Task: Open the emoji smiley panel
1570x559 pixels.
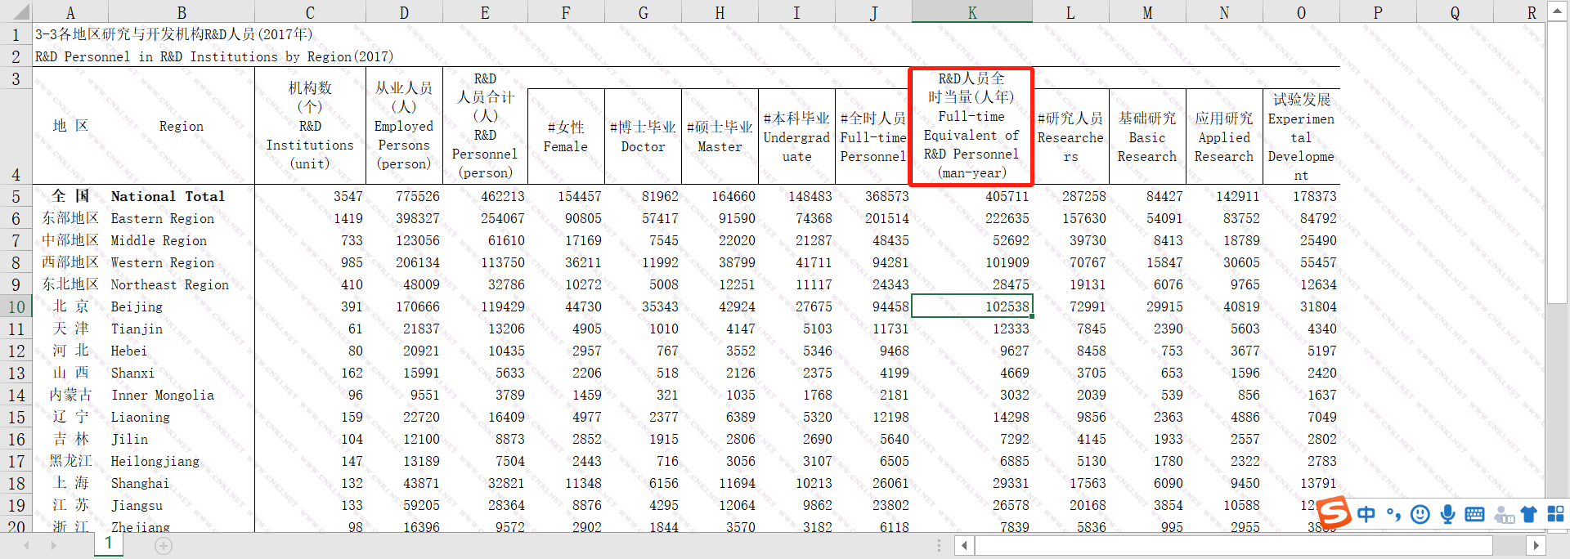Action: [1420, 514]
